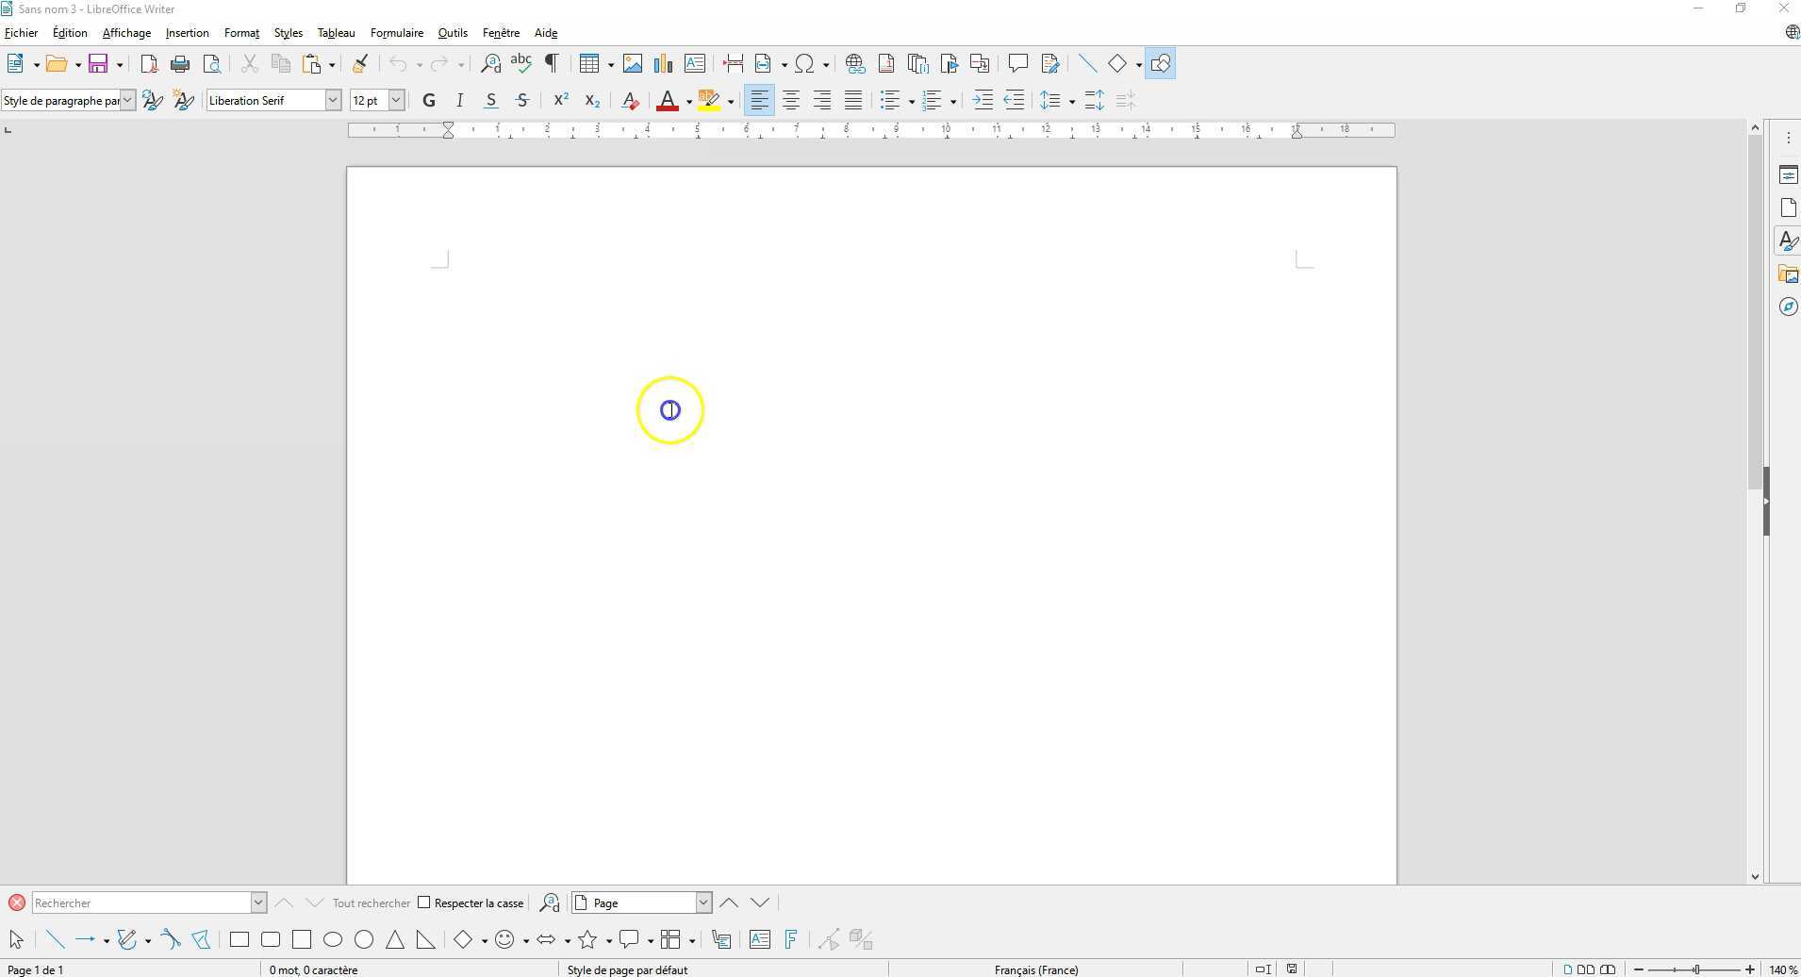Select the ellipse drawing tool

point(332,939)
